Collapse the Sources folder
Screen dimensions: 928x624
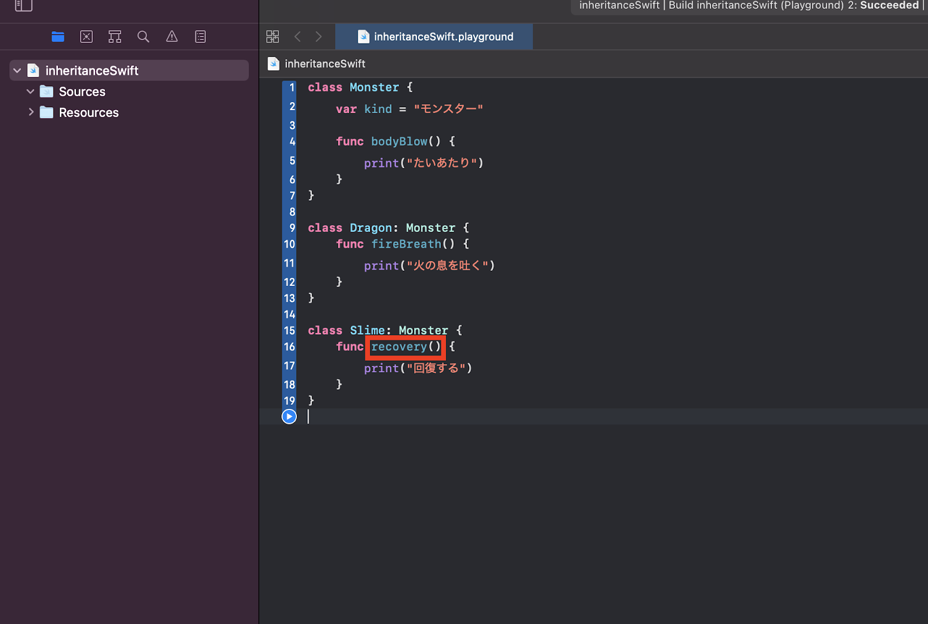(x=30, y=92)
